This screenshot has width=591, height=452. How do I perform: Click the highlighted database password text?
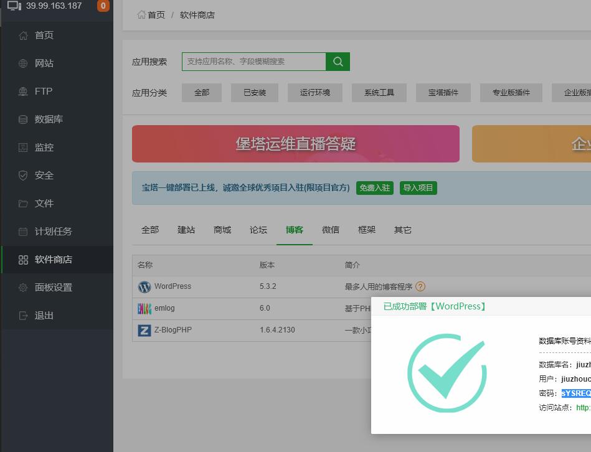coord(576,393)
